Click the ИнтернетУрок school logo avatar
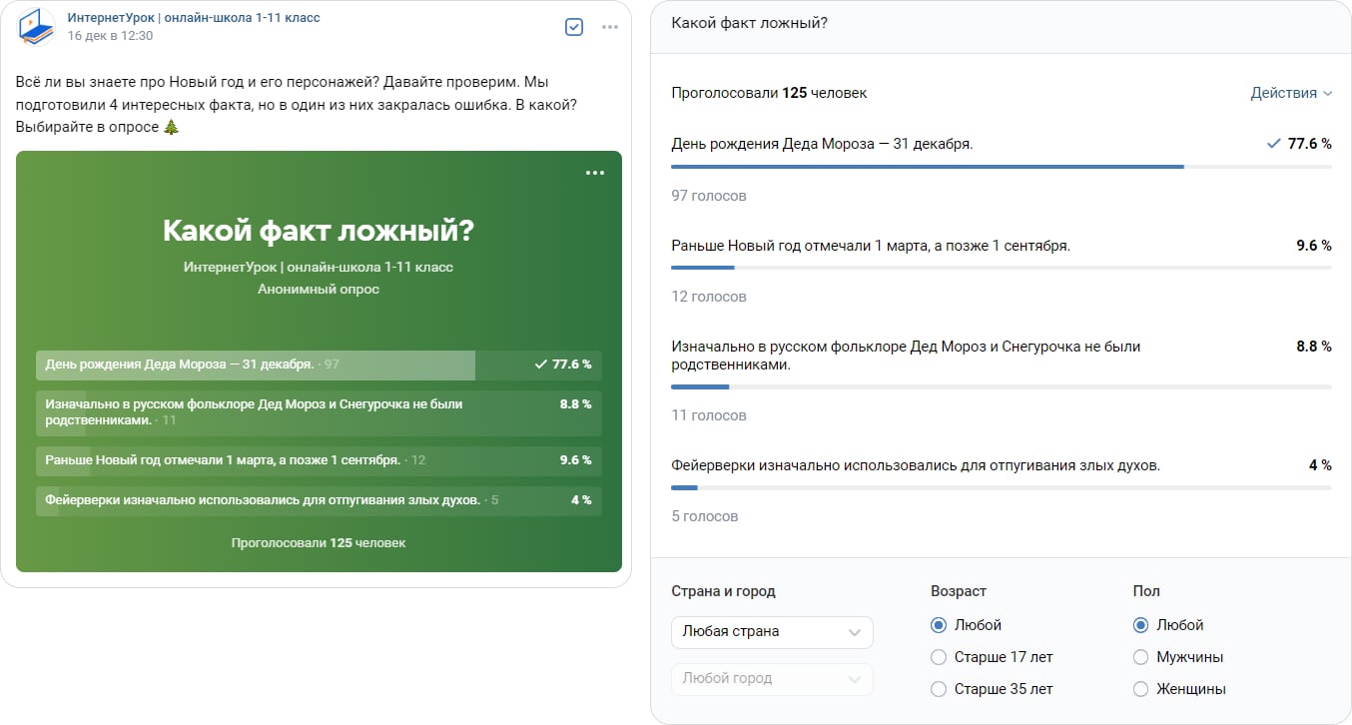Image resolution: width=1352 pixels, height=725 pixels. (x=35, y=27)
